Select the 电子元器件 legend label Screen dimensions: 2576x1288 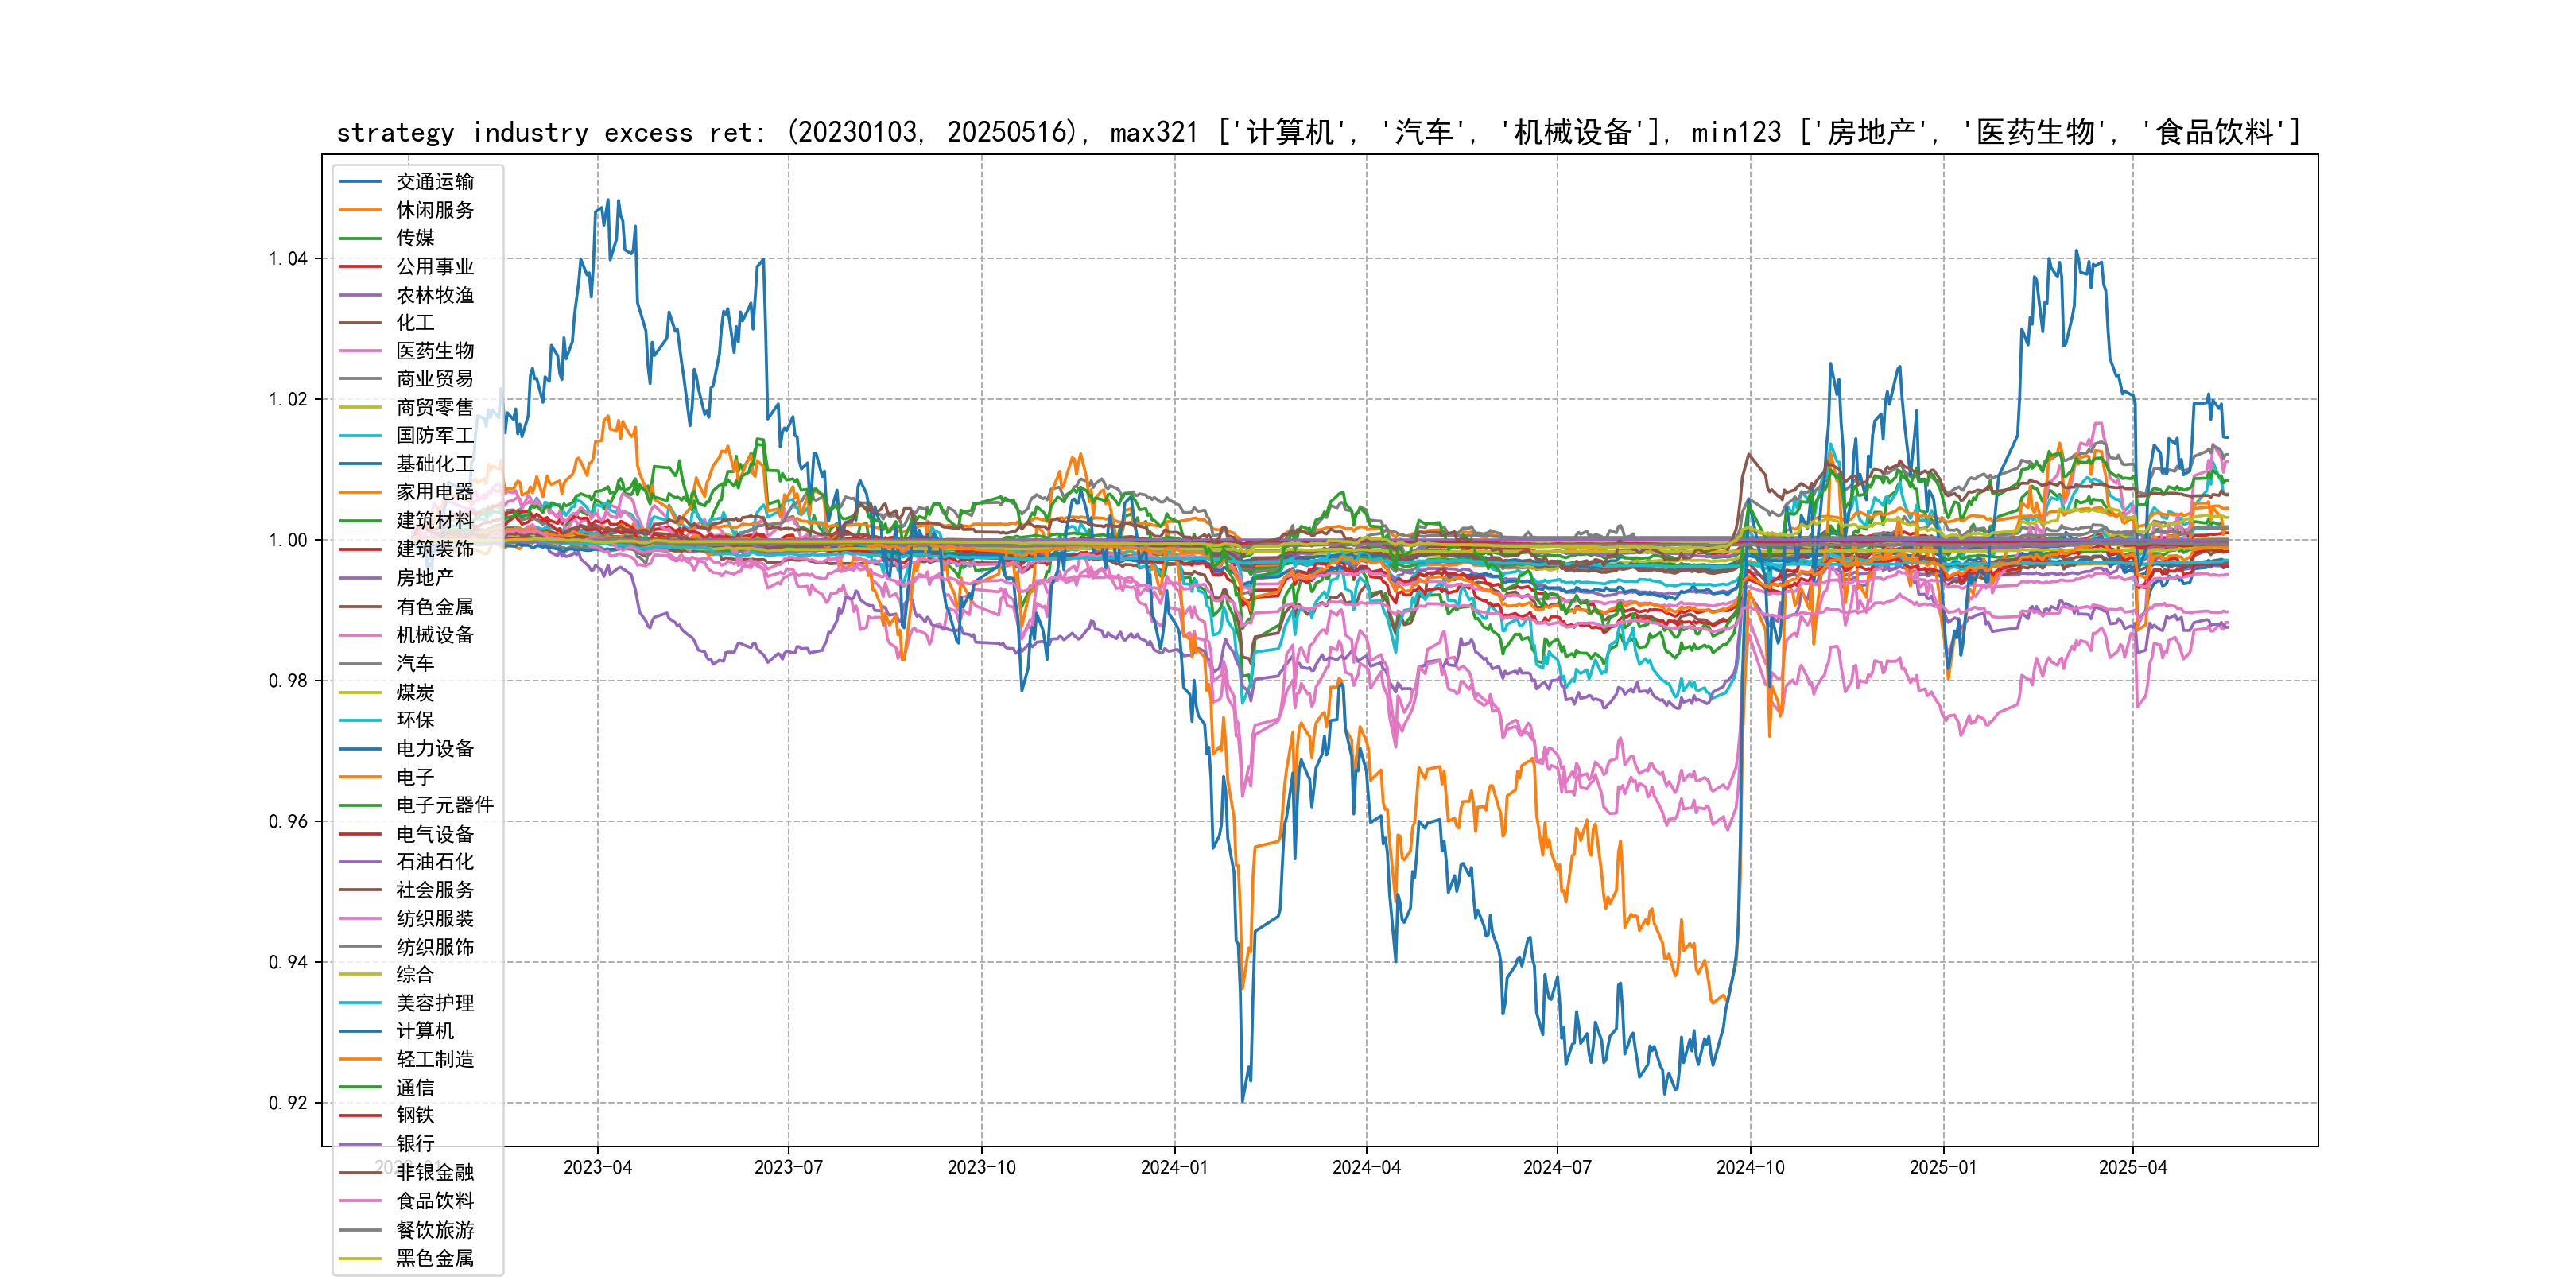[444, 805]
